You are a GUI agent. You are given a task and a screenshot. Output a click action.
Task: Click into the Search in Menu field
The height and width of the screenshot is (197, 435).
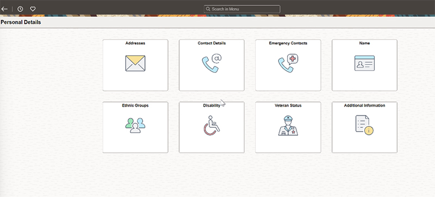[242, 9]
